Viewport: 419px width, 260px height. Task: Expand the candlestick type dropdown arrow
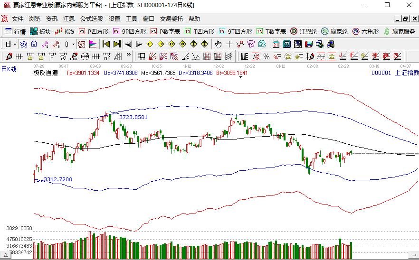coord(73,44)
